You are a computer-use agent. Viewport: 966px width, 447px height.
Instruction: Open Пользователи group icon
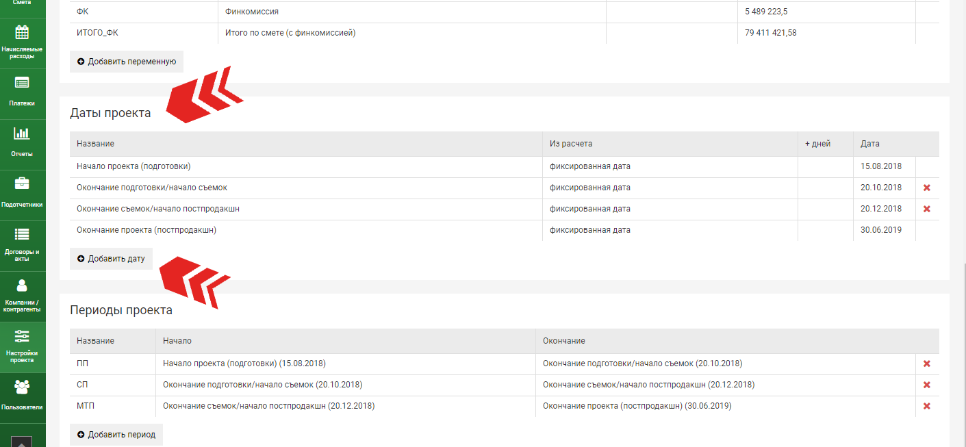(x=22, y=387)
